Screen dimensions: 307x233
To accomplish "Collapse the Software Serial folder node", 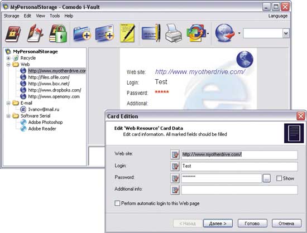I will click(x=8, y=116).
